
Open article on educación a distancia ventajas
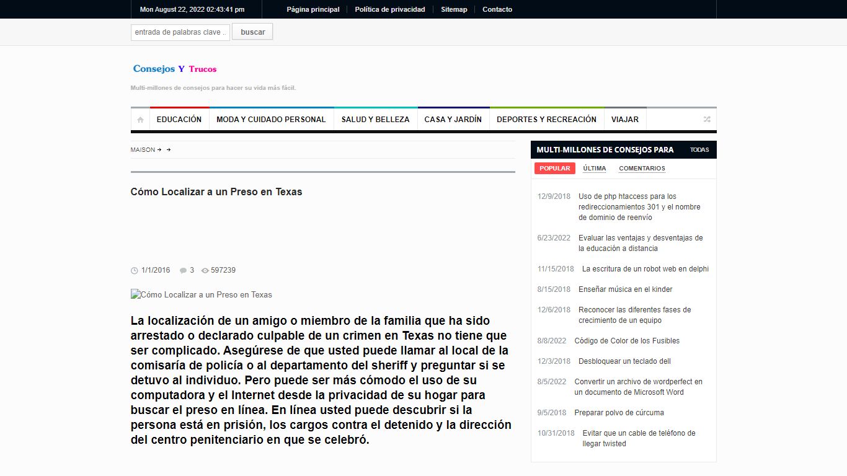point(641,243)
